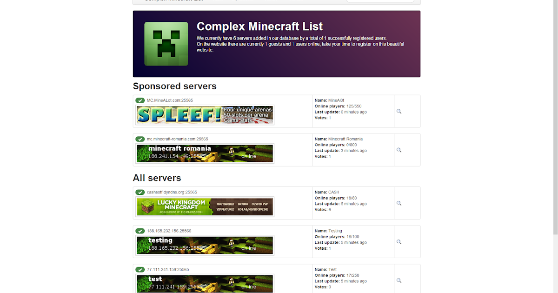Click server address 188.165.232.156:25566
The image size is (558, 293).
(x=169, y=231)
